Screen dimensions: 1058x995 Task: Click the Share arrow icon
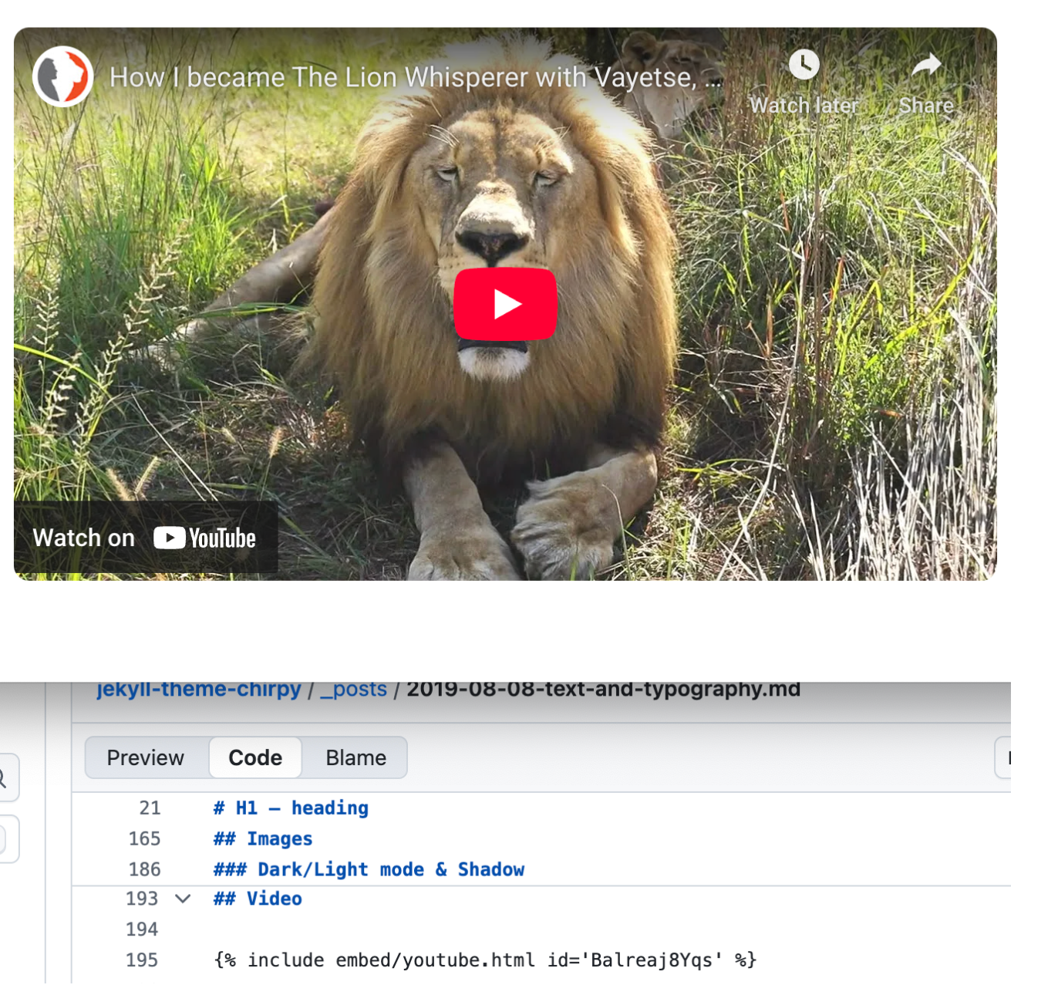point(926,66)
